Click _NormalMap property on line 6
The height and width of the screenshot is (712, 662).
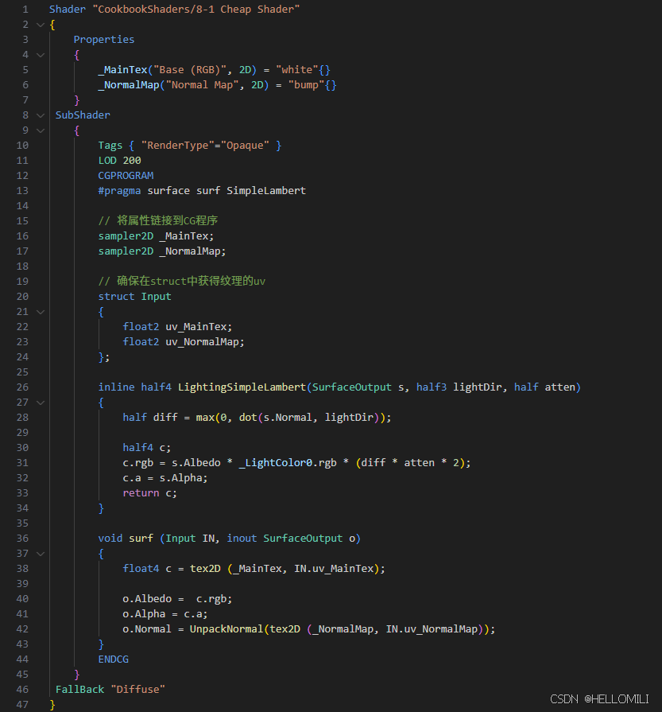coord(129,85)
